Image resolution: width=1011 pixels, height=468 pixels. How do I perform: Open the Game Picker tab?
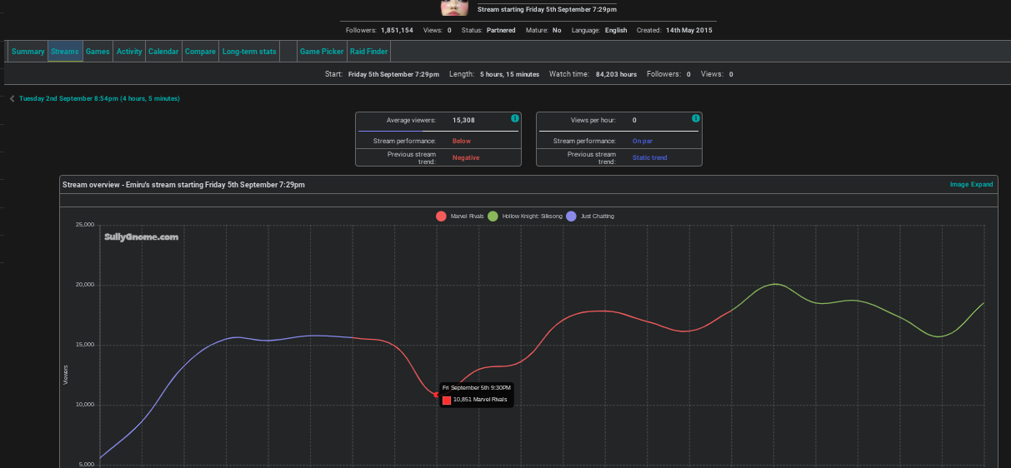coord(322,52)
